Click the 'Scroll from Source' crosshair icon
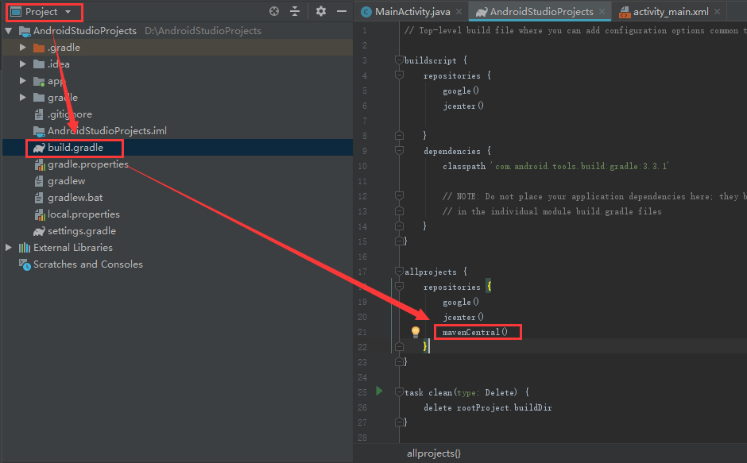This screenshot has height=463, width=747. (274, 11)
